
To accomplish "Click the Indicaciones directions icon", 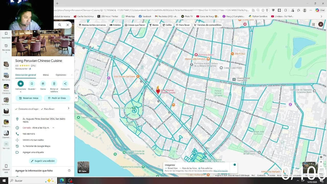I will [21, 84].
